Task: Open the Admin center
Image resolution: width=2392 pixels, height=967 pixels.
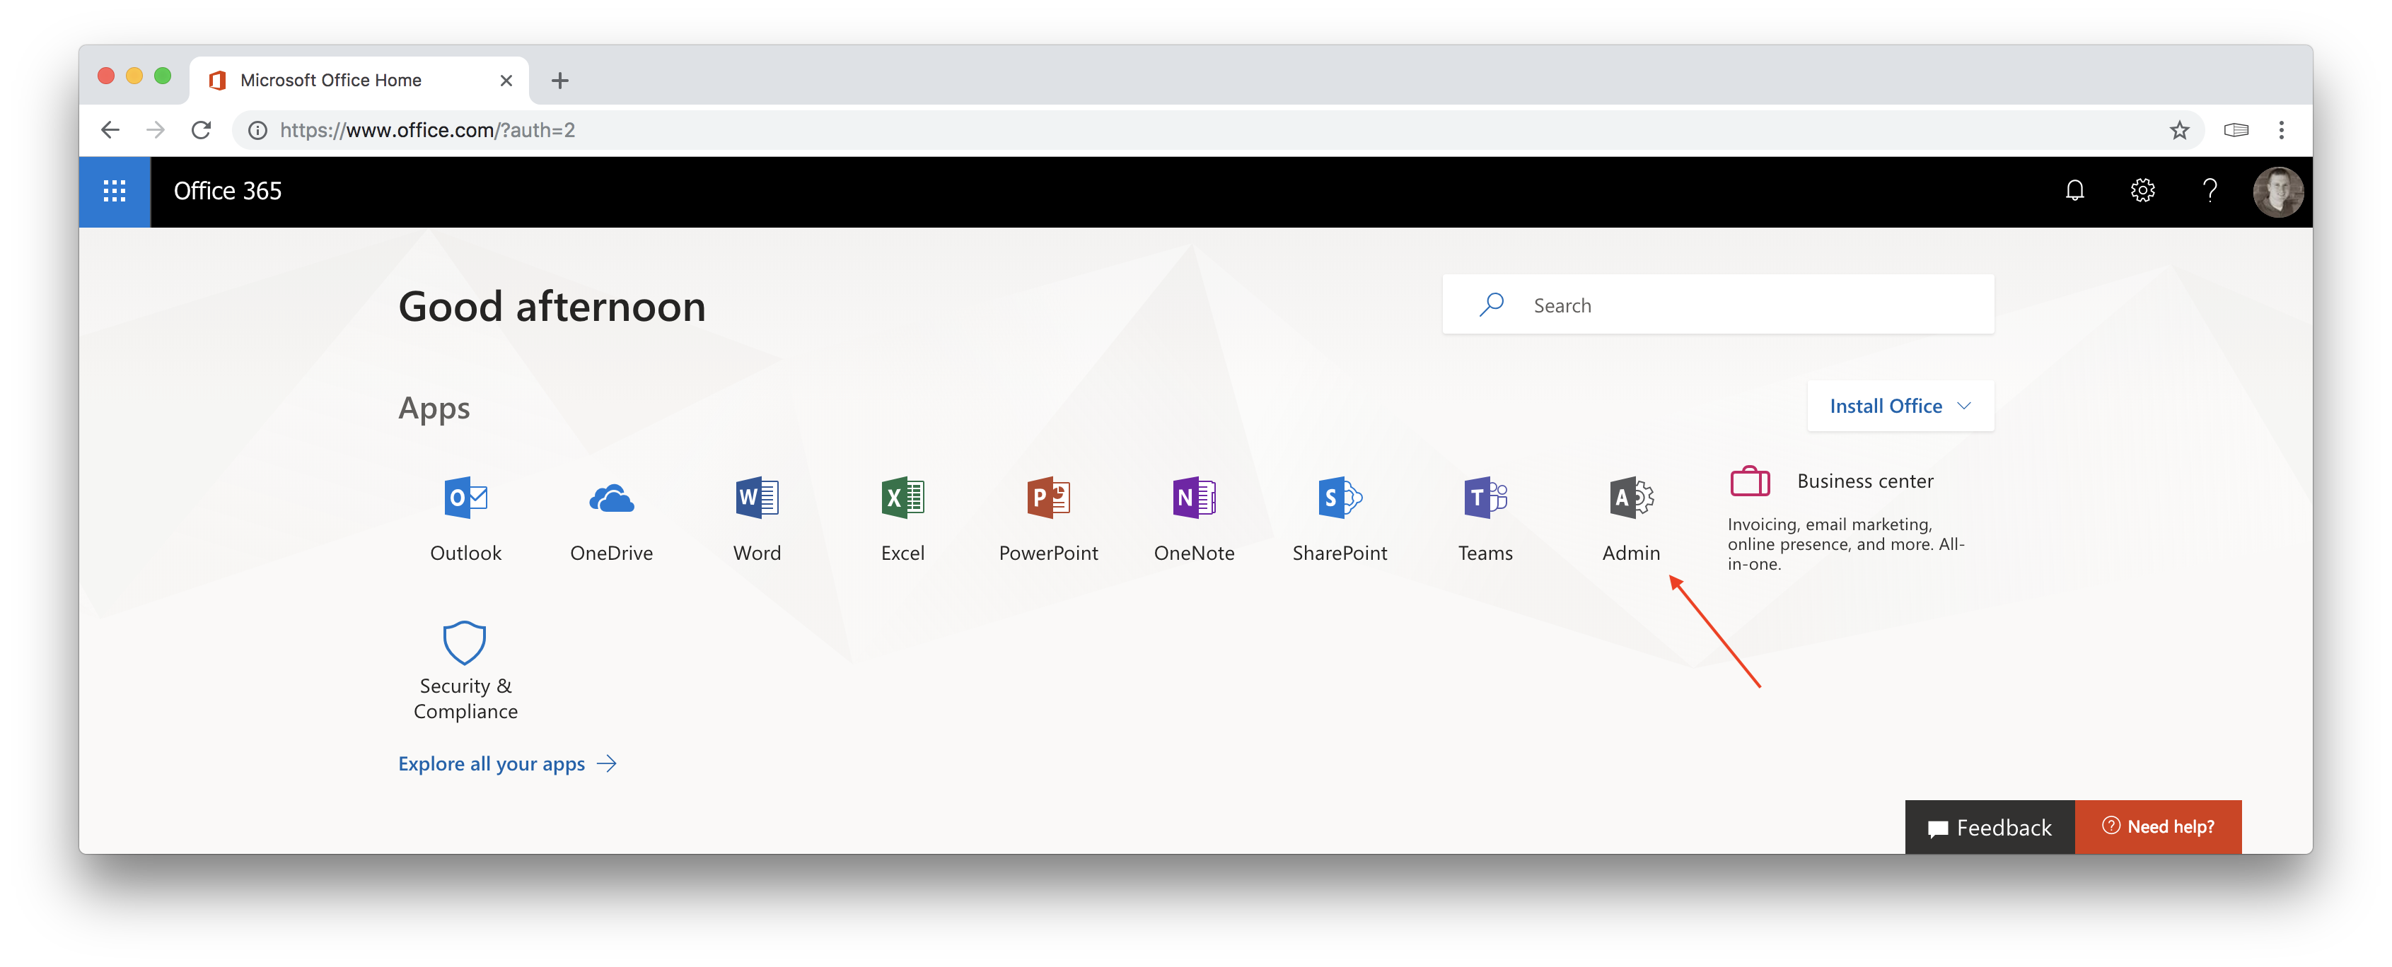Action: point(1632,519)
